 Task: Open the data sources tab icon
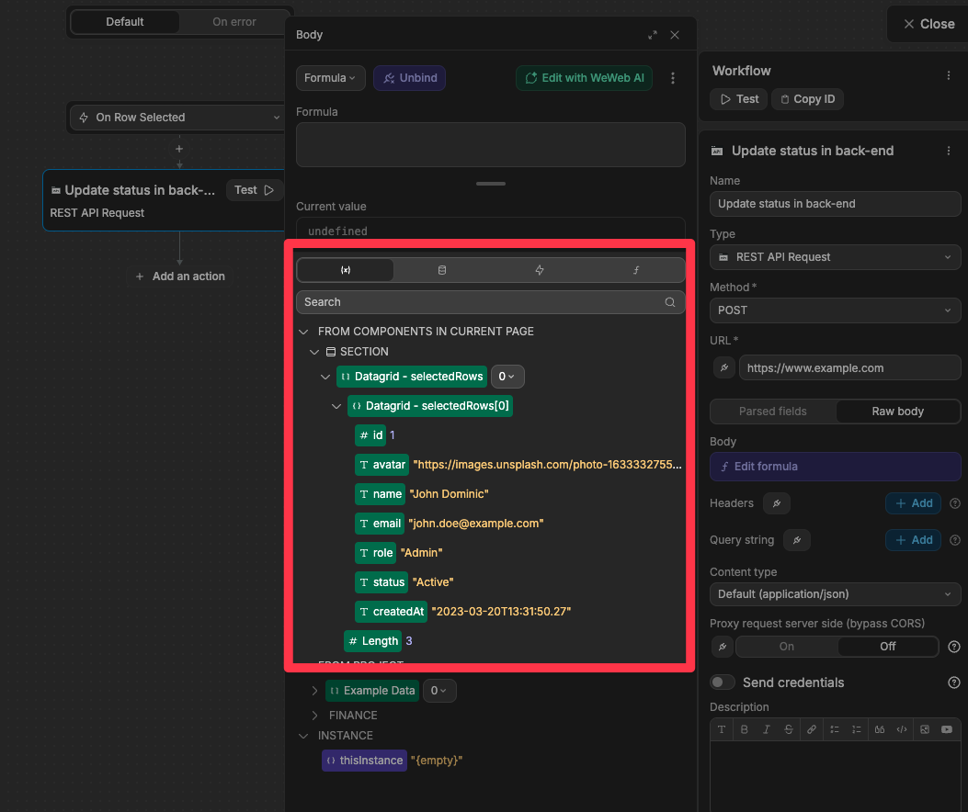442,270
